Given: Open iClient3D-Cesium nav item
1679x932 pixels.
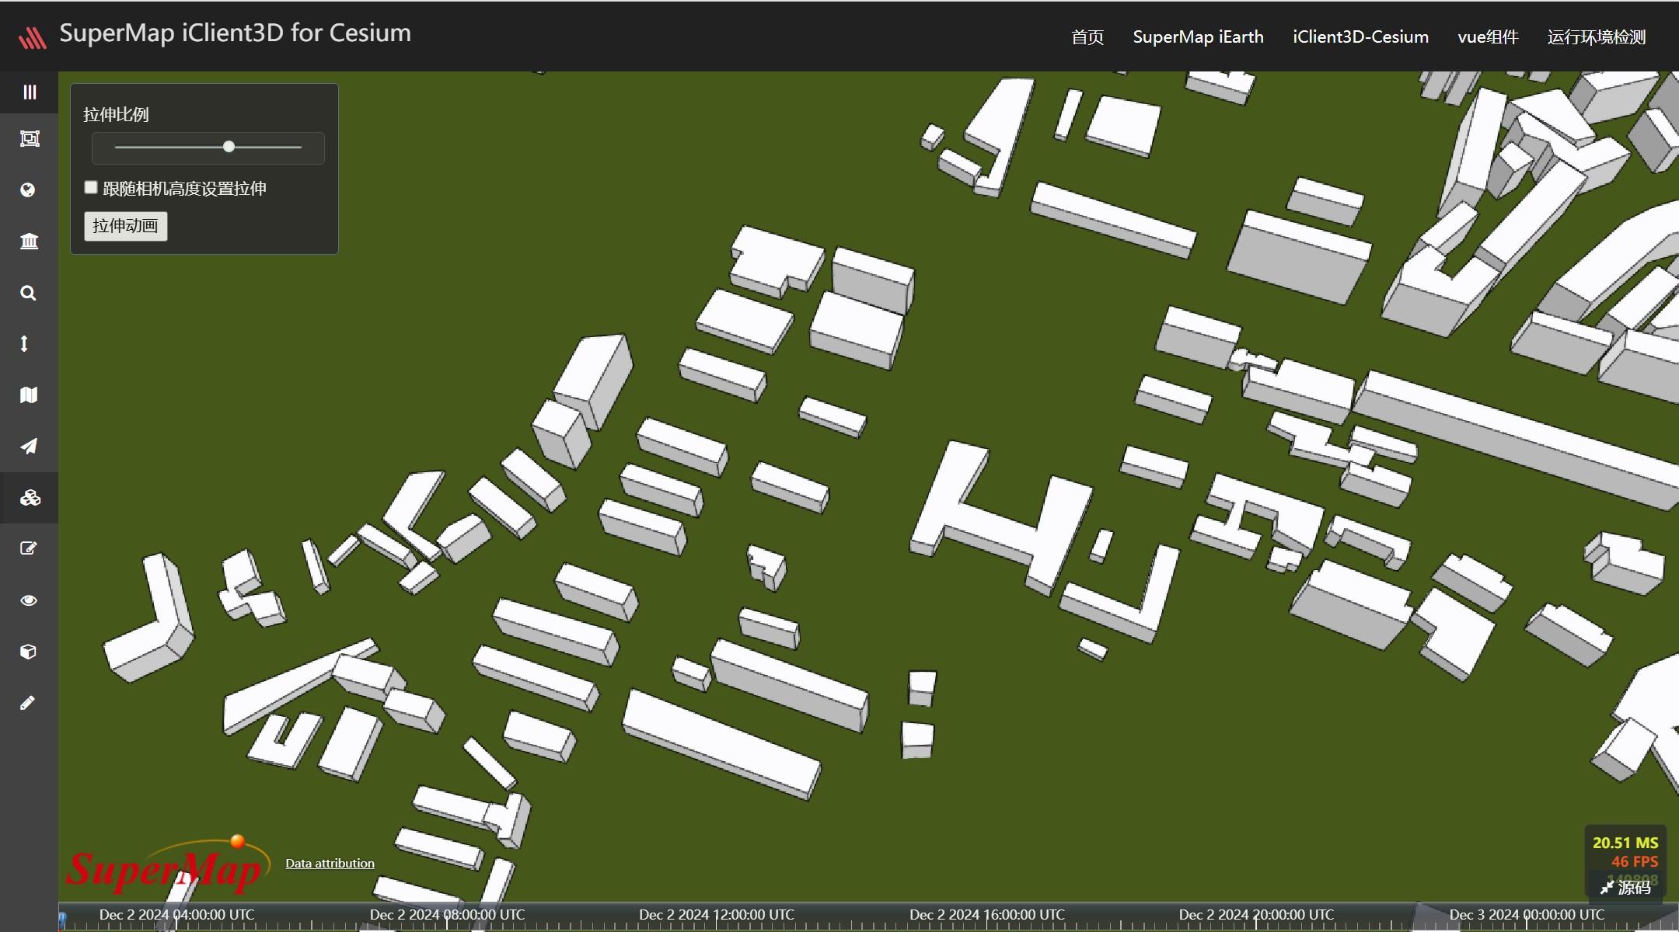Looking at the screenshot, I should coord(1360,37).
